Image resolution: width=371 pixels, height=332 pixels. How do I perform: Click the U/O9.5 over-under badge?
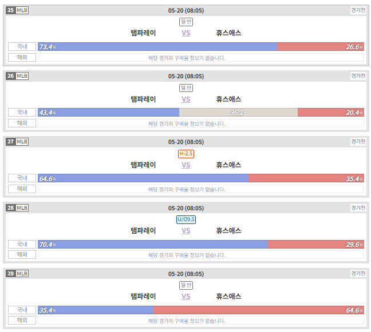(186, 219)
